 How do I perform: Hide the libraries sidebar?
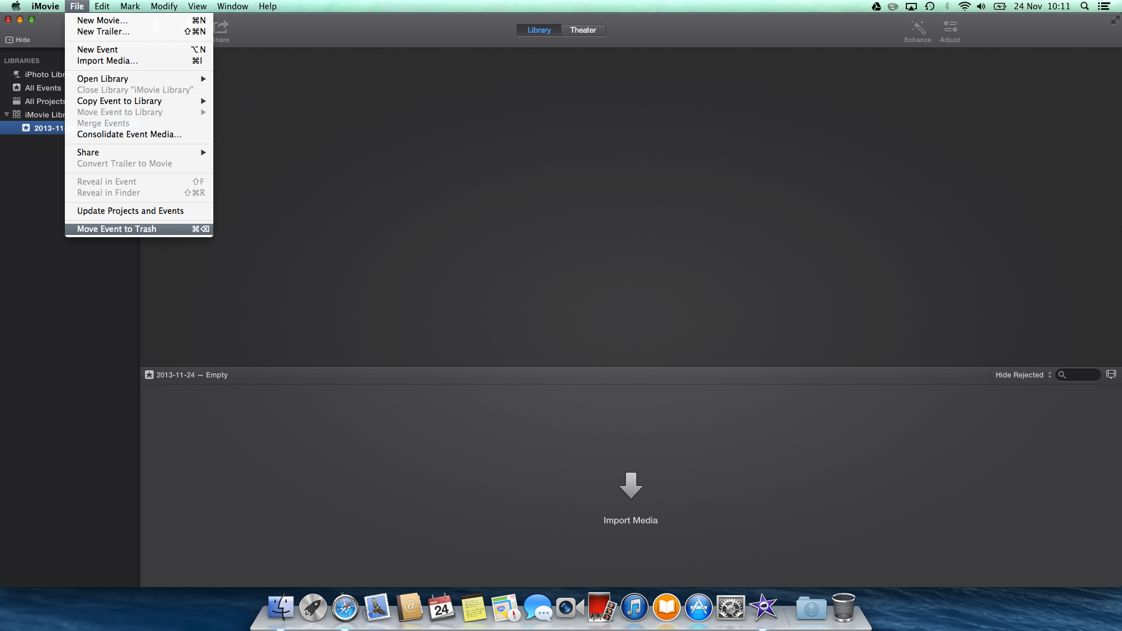tap(18, 40)
